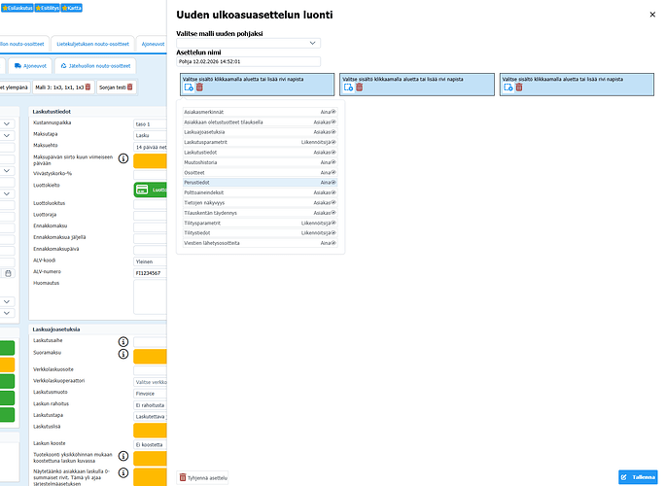The width and height of the screenshot is (665, 486).
Task: Click red trash icon in first column box
Action: (199, 87)
